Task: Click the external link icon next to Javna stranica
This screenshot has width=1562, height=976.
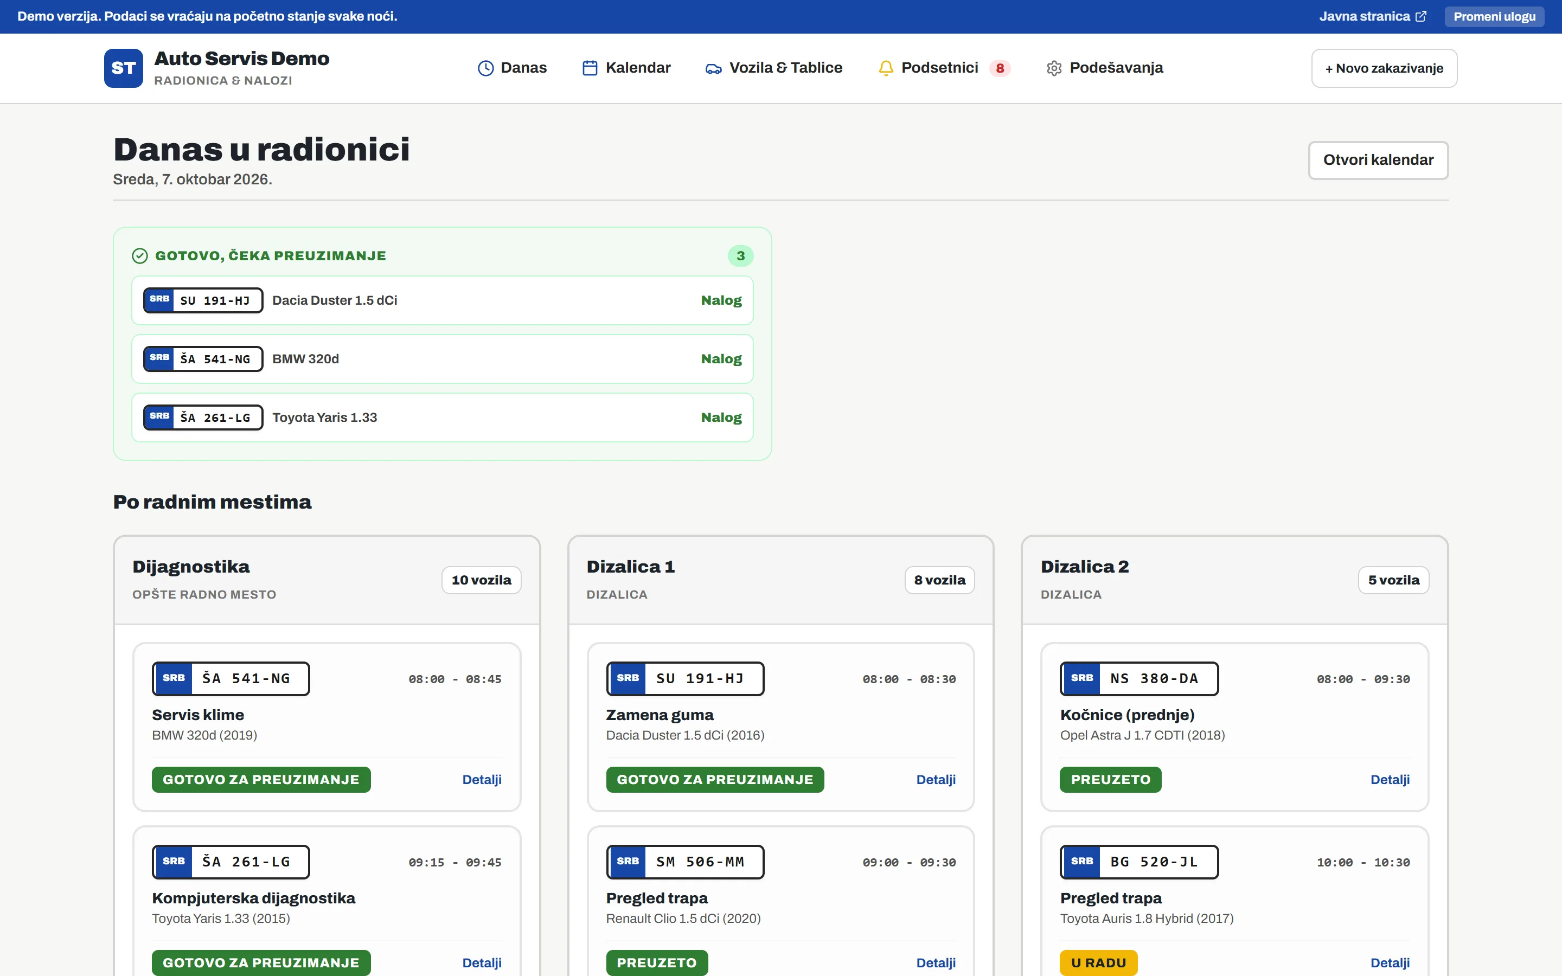Action: [1420, 16]
